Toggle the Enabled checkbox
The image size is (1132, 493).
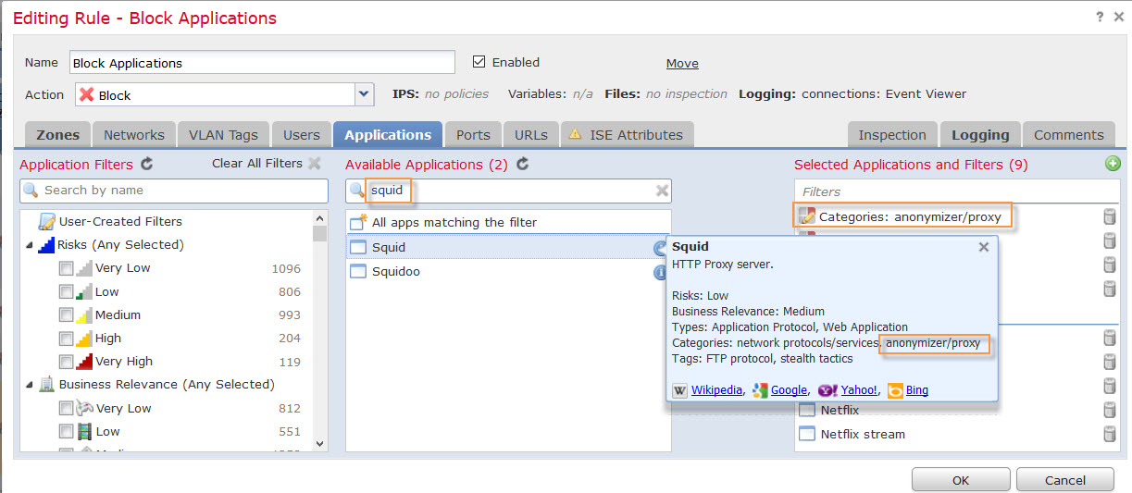[479, 62]
